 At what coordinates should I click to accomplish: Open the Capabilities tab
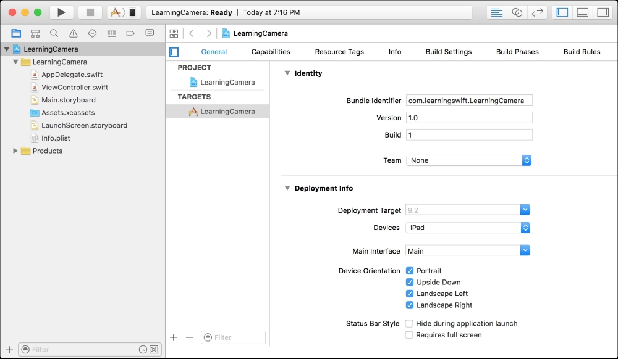270,52
